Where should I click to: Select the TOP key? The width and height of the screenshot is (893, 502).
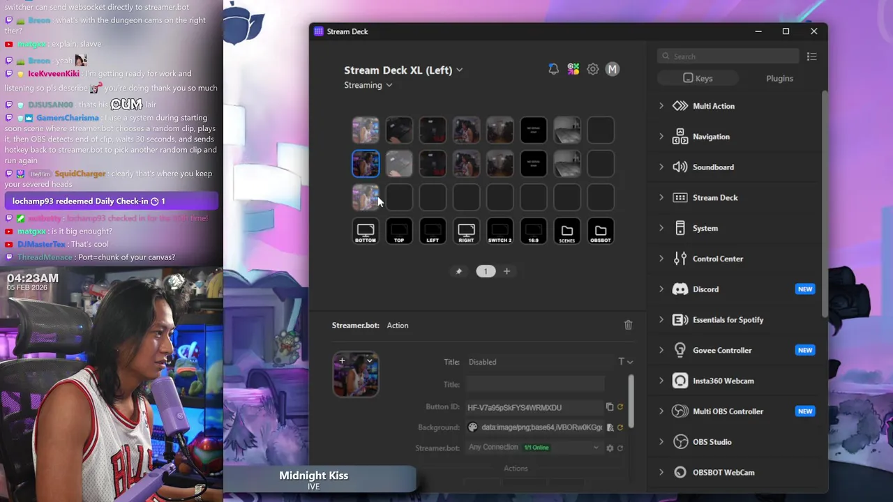coord(399,231)
